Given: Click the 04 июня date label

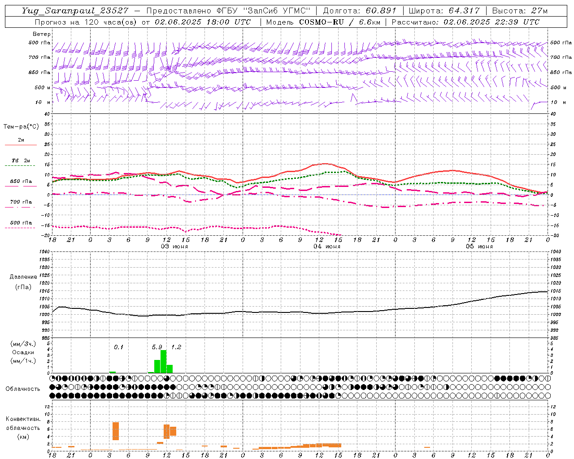Looking at the screenshot, I should point(327,246).
